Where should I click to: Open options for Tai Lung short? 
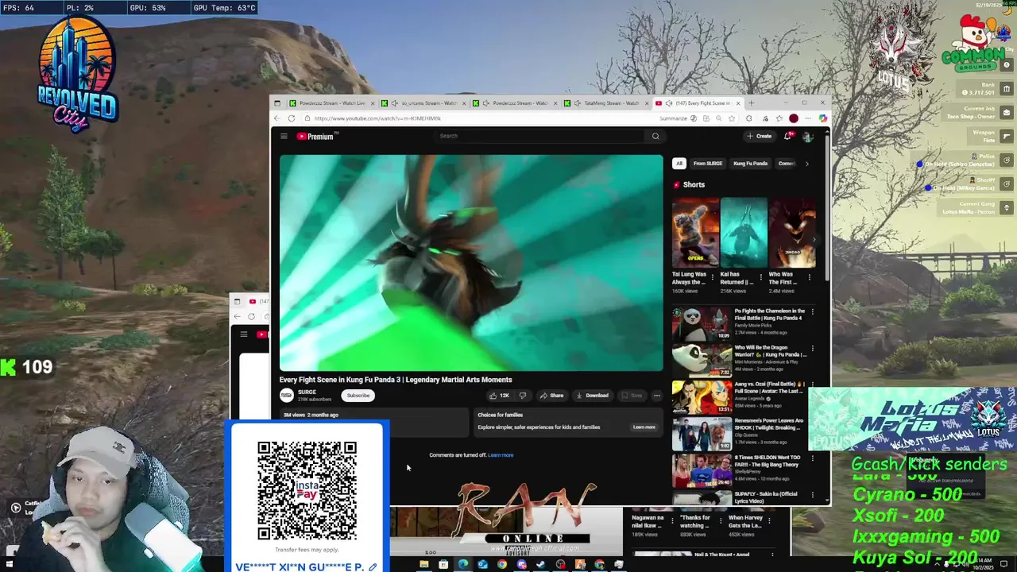[713, 277]
